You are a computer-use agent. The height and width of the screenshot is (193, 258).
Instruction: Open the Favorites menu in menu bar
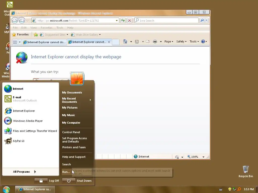coord(47,28)
